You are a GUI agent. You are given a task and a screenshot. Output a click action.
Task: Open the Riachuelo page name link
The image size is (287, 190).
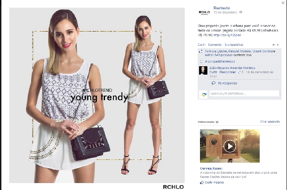click(221, 8)
